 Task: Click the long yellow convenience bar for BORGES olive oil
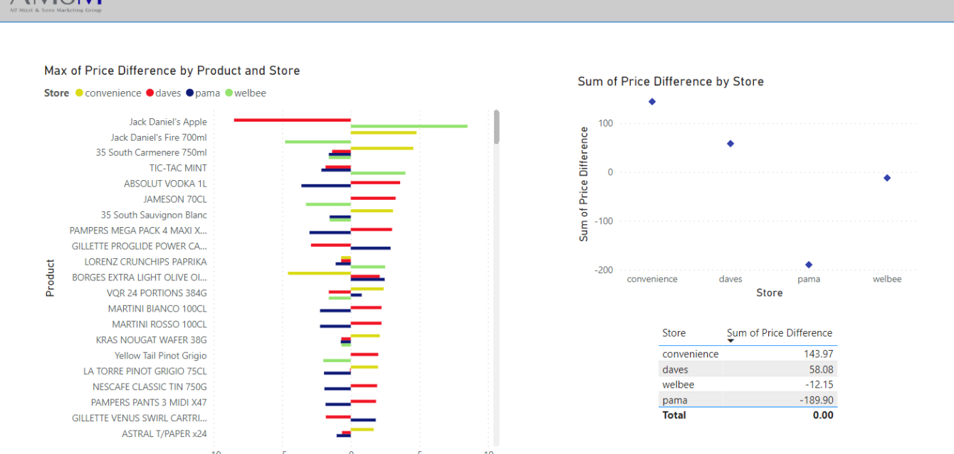point(320,273)
